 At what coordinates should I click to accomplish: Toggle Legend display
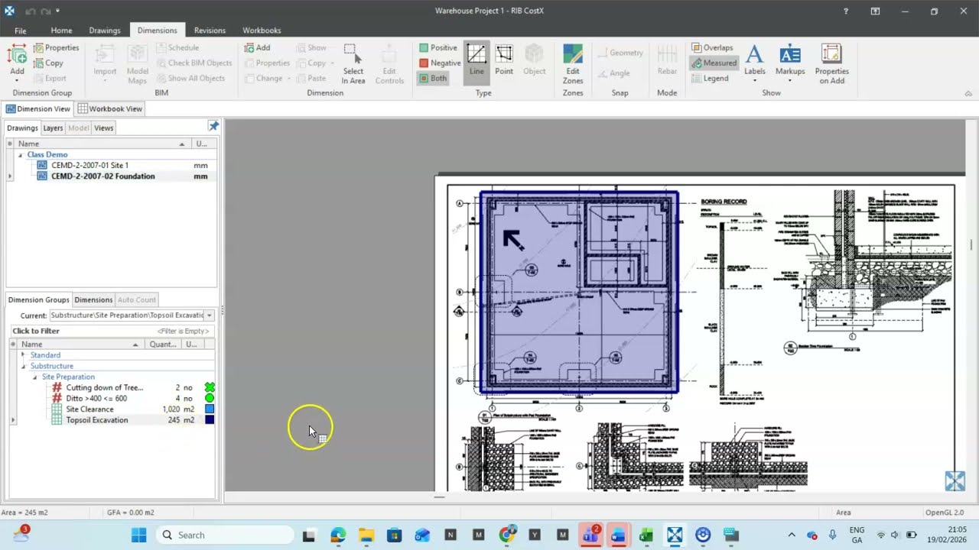pyautogui.click(x=710, y=78)
